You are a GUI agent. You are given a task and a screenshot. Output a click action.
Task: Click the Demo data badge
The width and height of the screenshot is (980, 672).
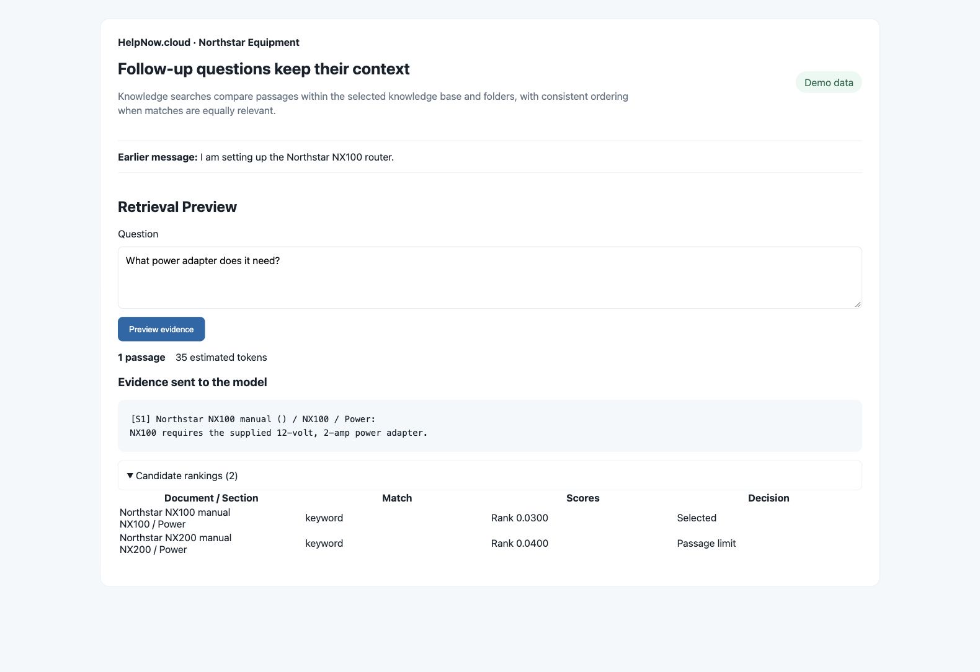click(829, 82)
